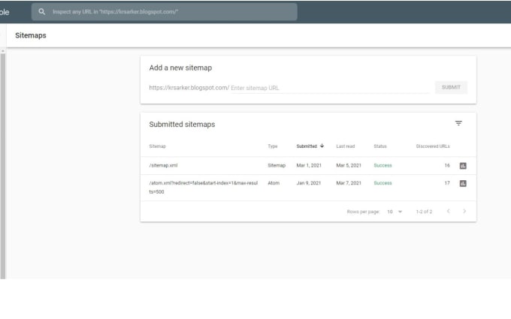The image size is (511, 319).
Task: Sort by Discovered URLs column header
Action: point(433,146)
